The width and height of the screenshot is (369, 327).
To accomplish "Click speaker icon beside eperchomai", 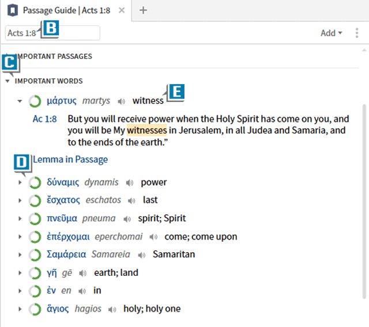I will click(x=153, y=237).
